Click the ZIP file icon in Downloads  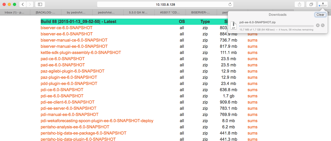point(234,25)
